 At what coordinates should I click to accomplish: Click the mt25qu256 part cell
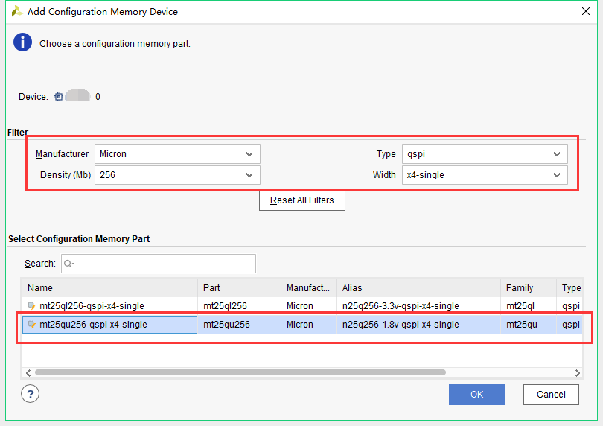coord(239,325)
